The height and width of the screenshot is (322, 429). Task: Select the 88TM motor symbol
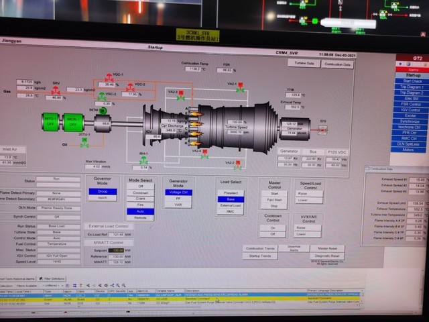click(x=103, y=111)
